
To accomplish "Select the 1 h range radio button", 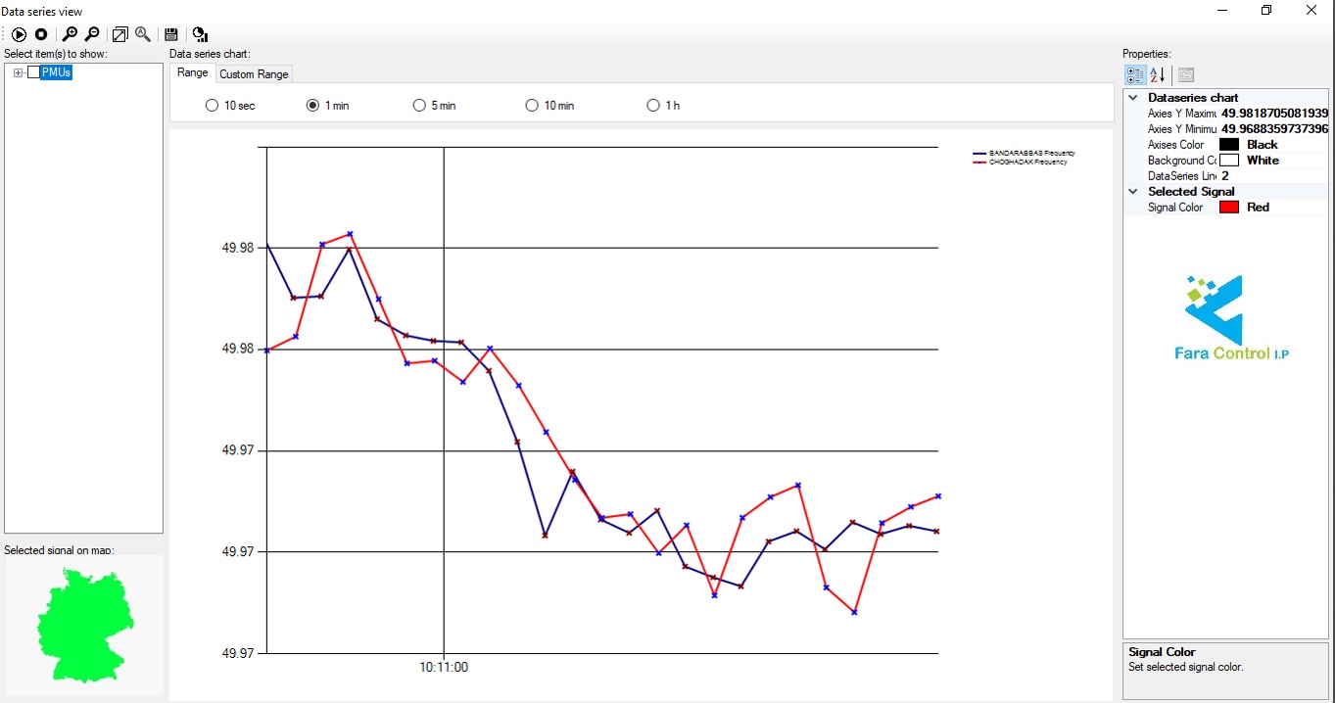I will coord(653,106).
